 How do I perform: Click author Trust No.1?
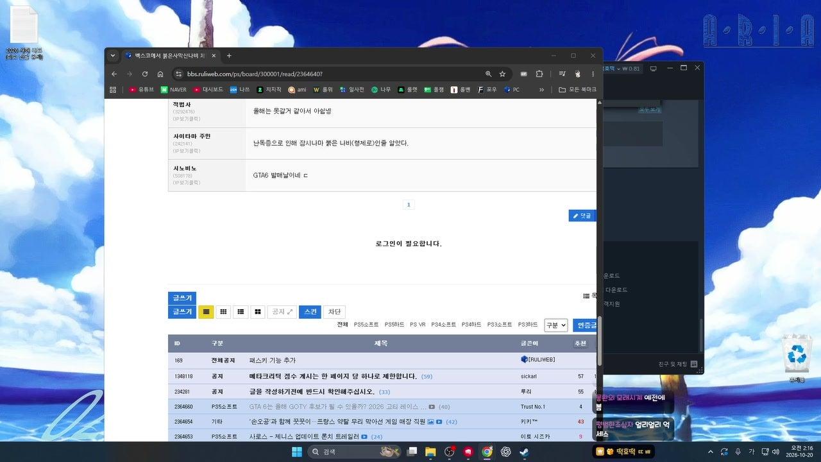[532, 407]
